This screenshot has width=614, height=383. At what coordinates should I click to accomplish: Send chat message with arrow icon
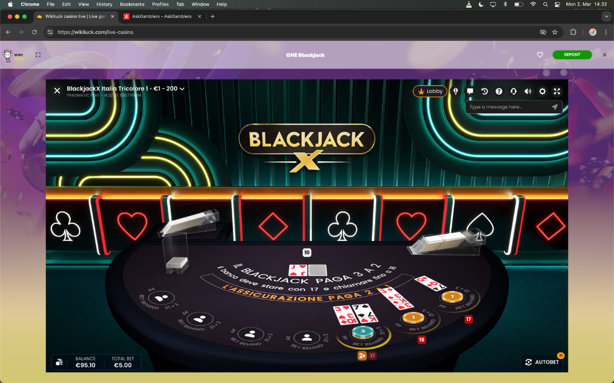coord(555,107)
